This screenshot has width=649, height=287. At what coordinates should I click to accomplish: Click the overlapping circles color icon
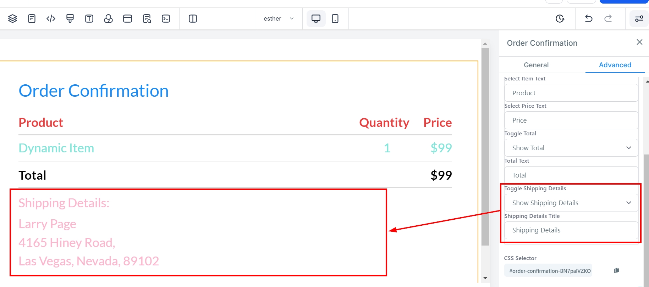click(x=109, y=19)
